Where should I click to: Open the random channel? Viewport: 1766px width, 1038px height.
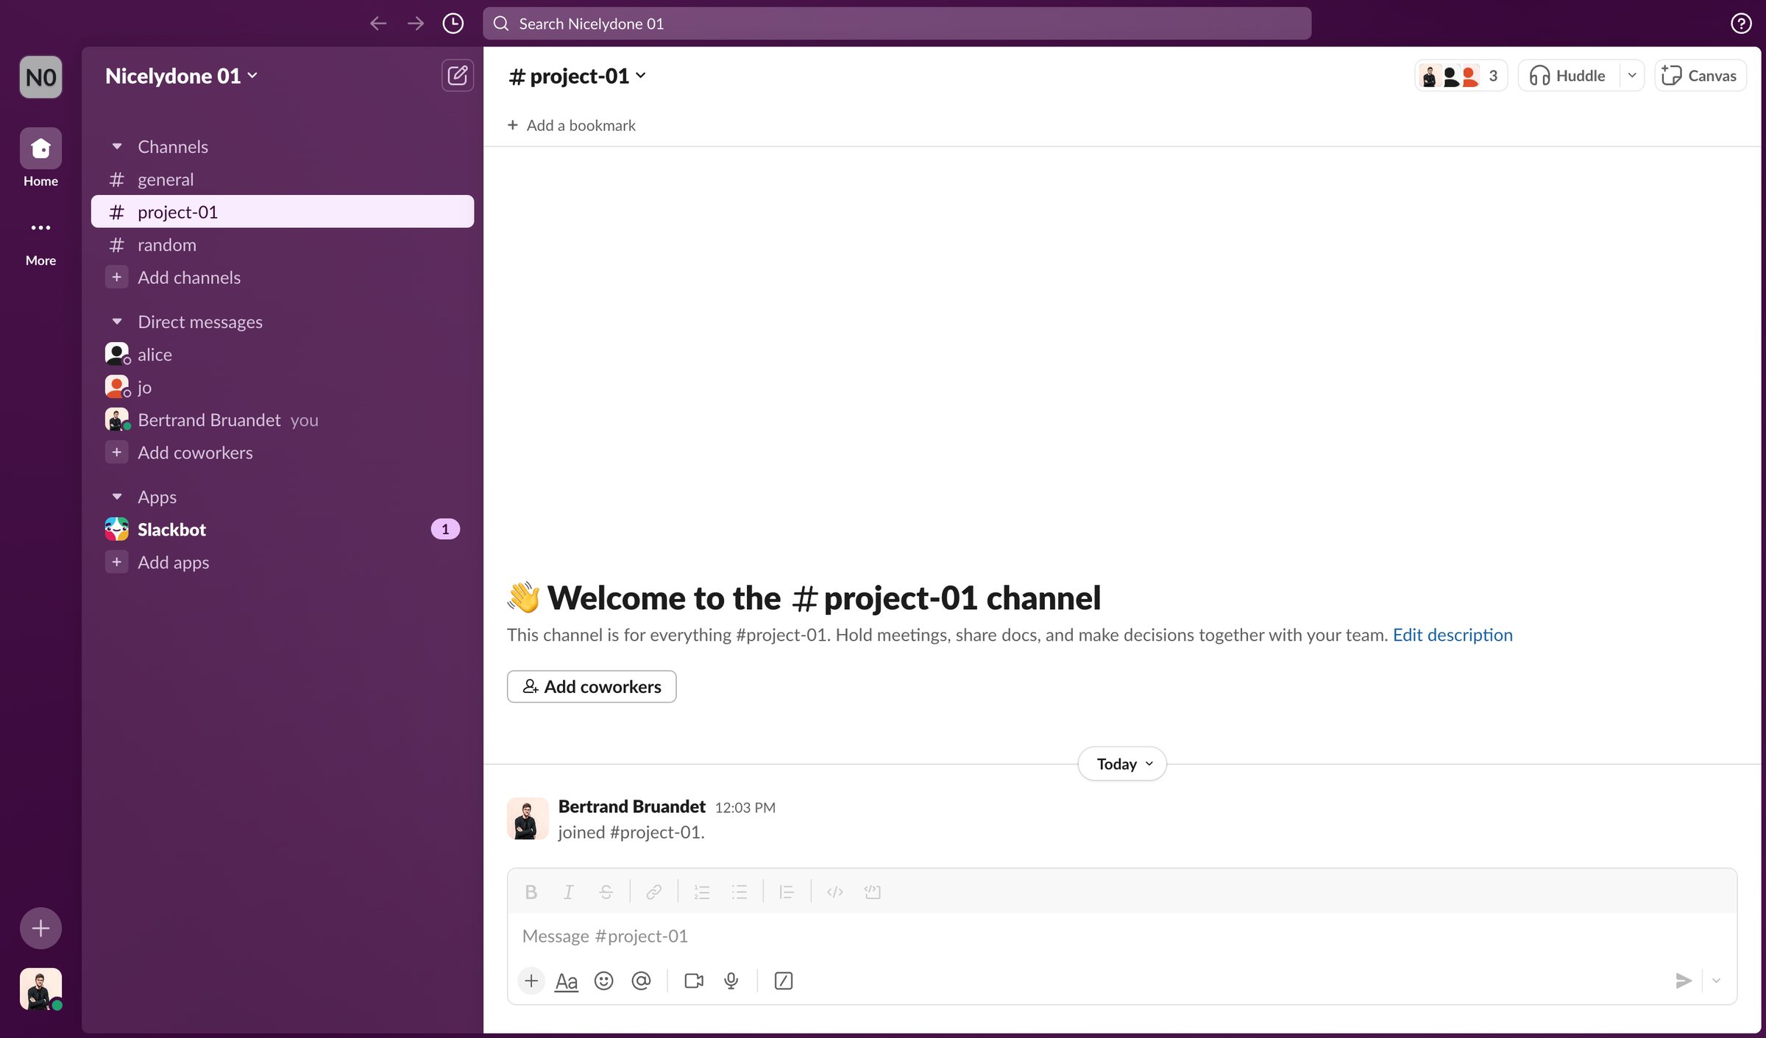[283, 245]
